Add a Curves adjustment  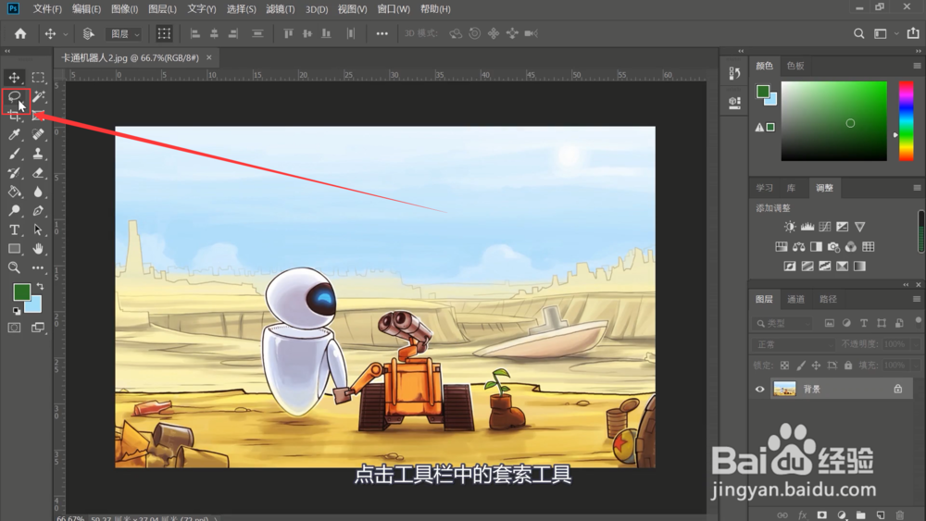click(x=825, y=227)
